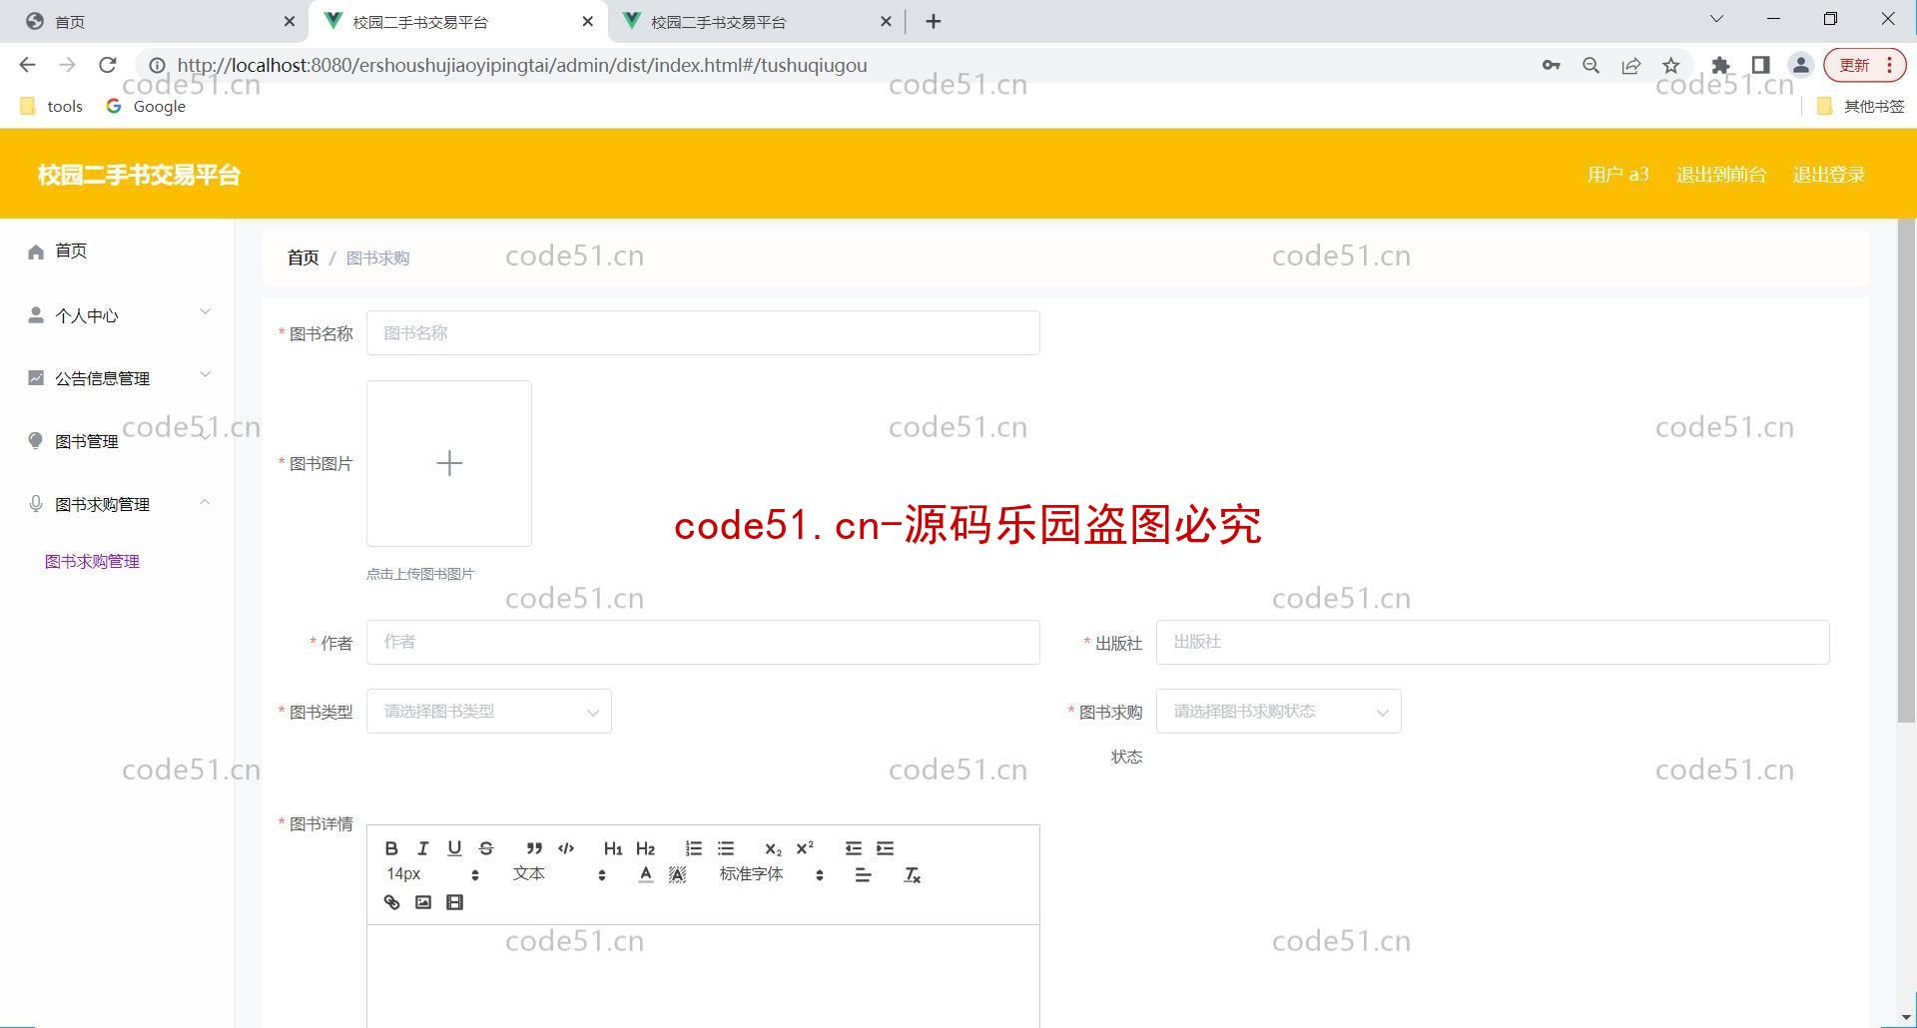The width and height of the screenshot is (1917, 1028).
Task: Share this page icon
Action: (x=1631, y=65)
